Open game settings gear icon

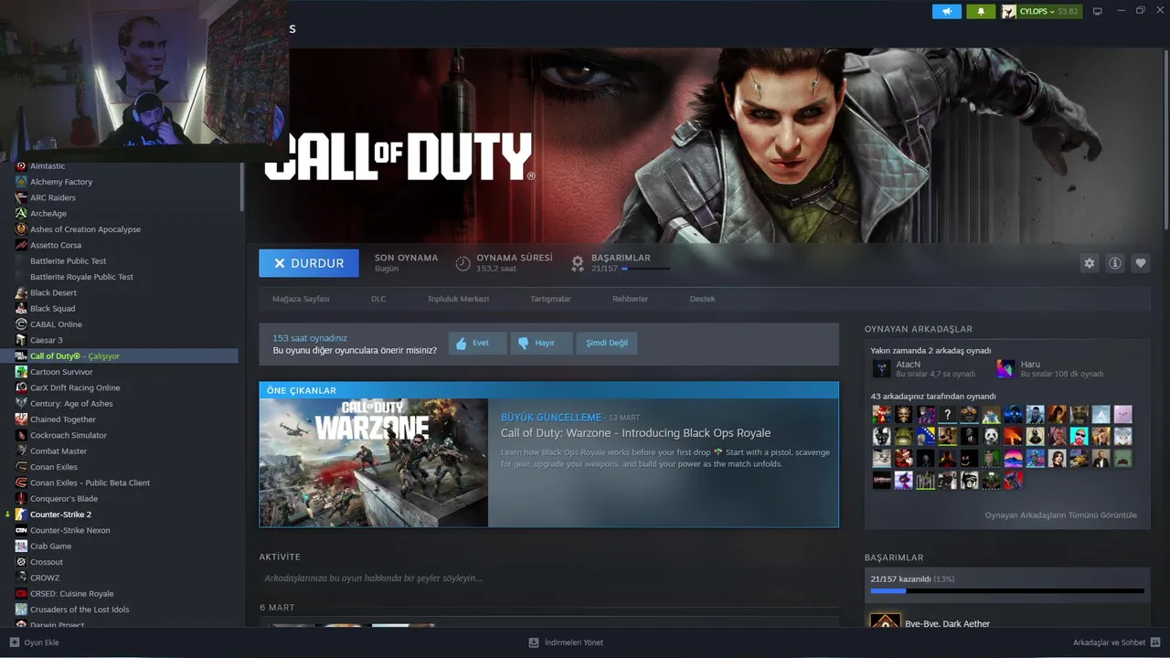pos(1090,263)
